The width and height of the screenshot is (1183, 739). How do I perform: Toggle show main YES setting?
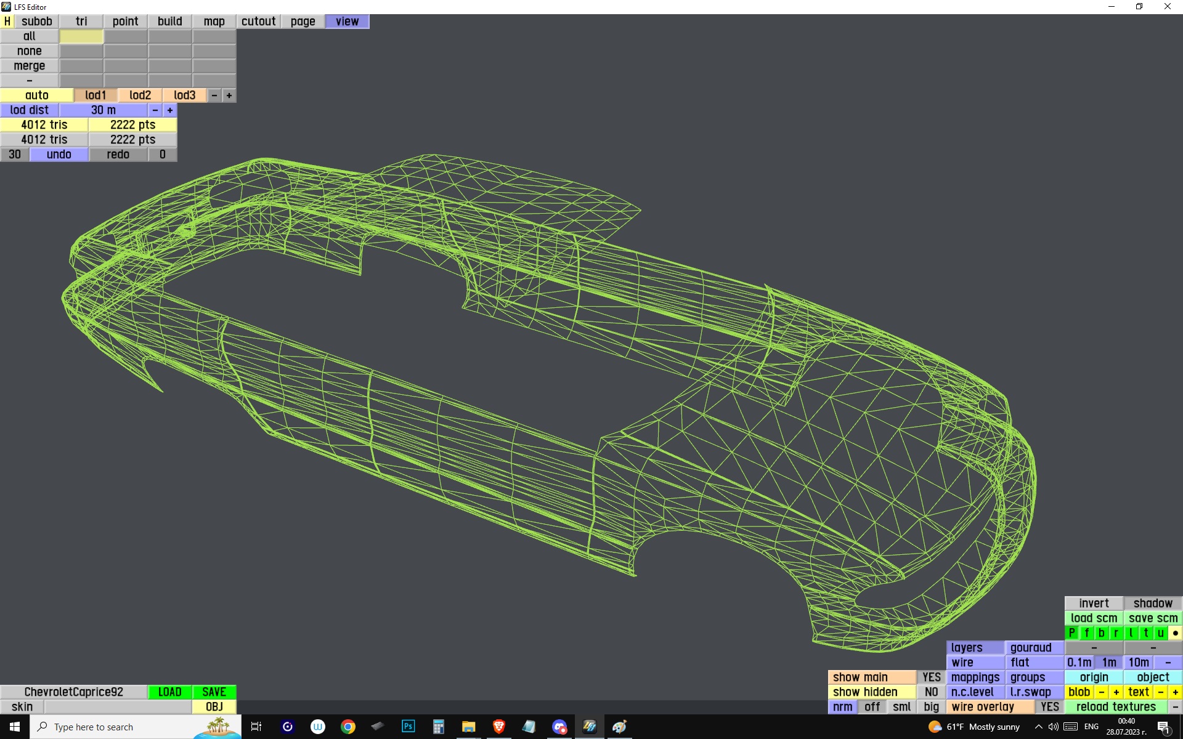pyautogui.click(x=931, y=677)
